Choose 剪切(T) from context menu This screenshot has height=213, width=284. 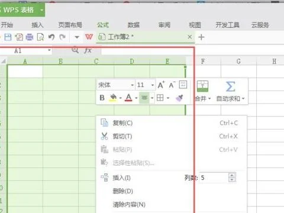tap(171, 136)
